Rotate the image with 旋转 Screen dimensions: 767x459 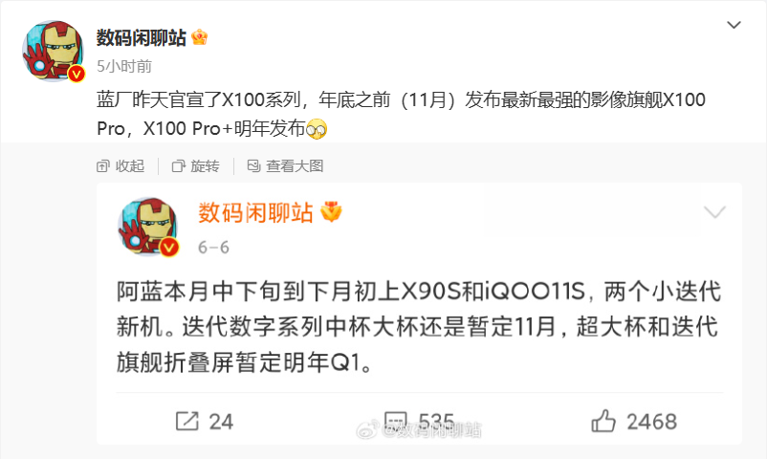(x=196, y=166)
